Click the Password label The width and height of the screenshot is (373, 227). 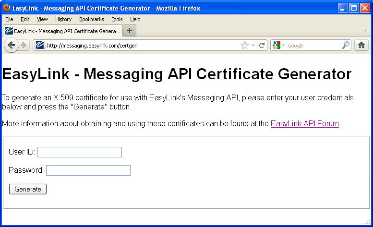(x=26, y=170)
